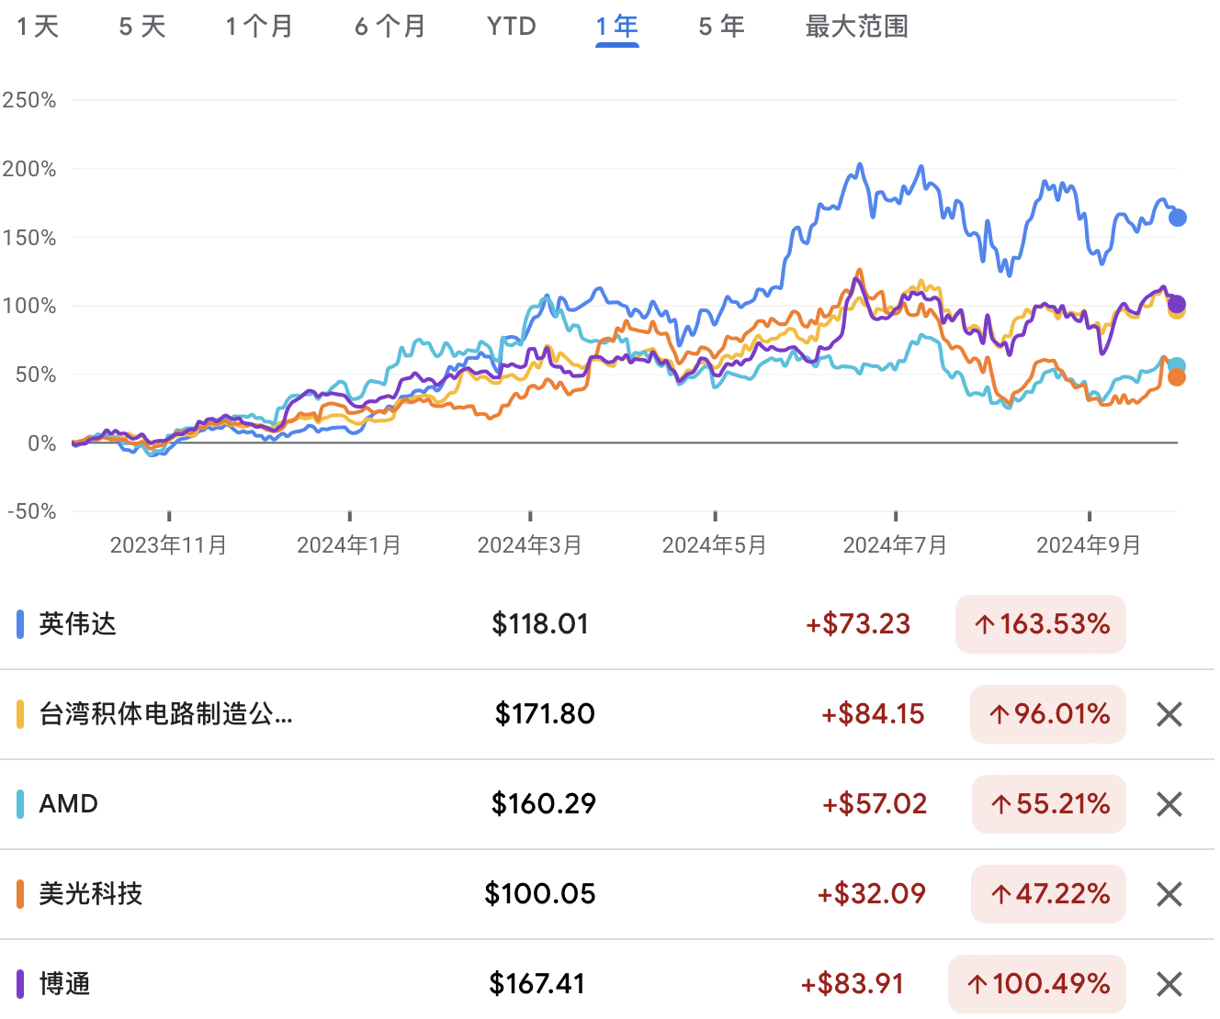
Task: Click the 250% y-axis label
Action: tap(29, 100)
